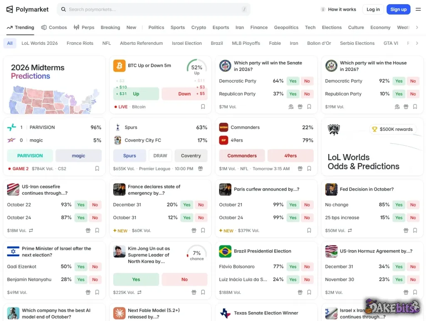
Task: Bet Down on BTC 5m market
Action: pyautogui.click(x=184, y=94)
